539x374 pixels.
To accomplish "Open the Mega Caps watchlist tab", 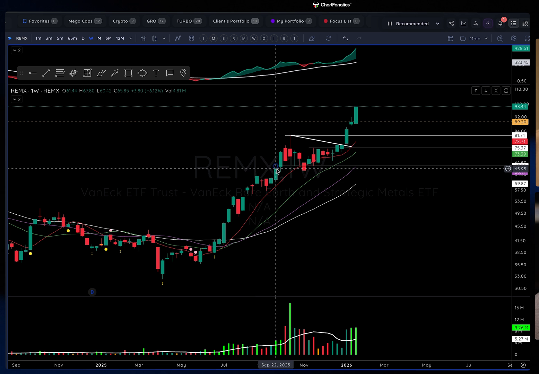I will pos(85,21).
